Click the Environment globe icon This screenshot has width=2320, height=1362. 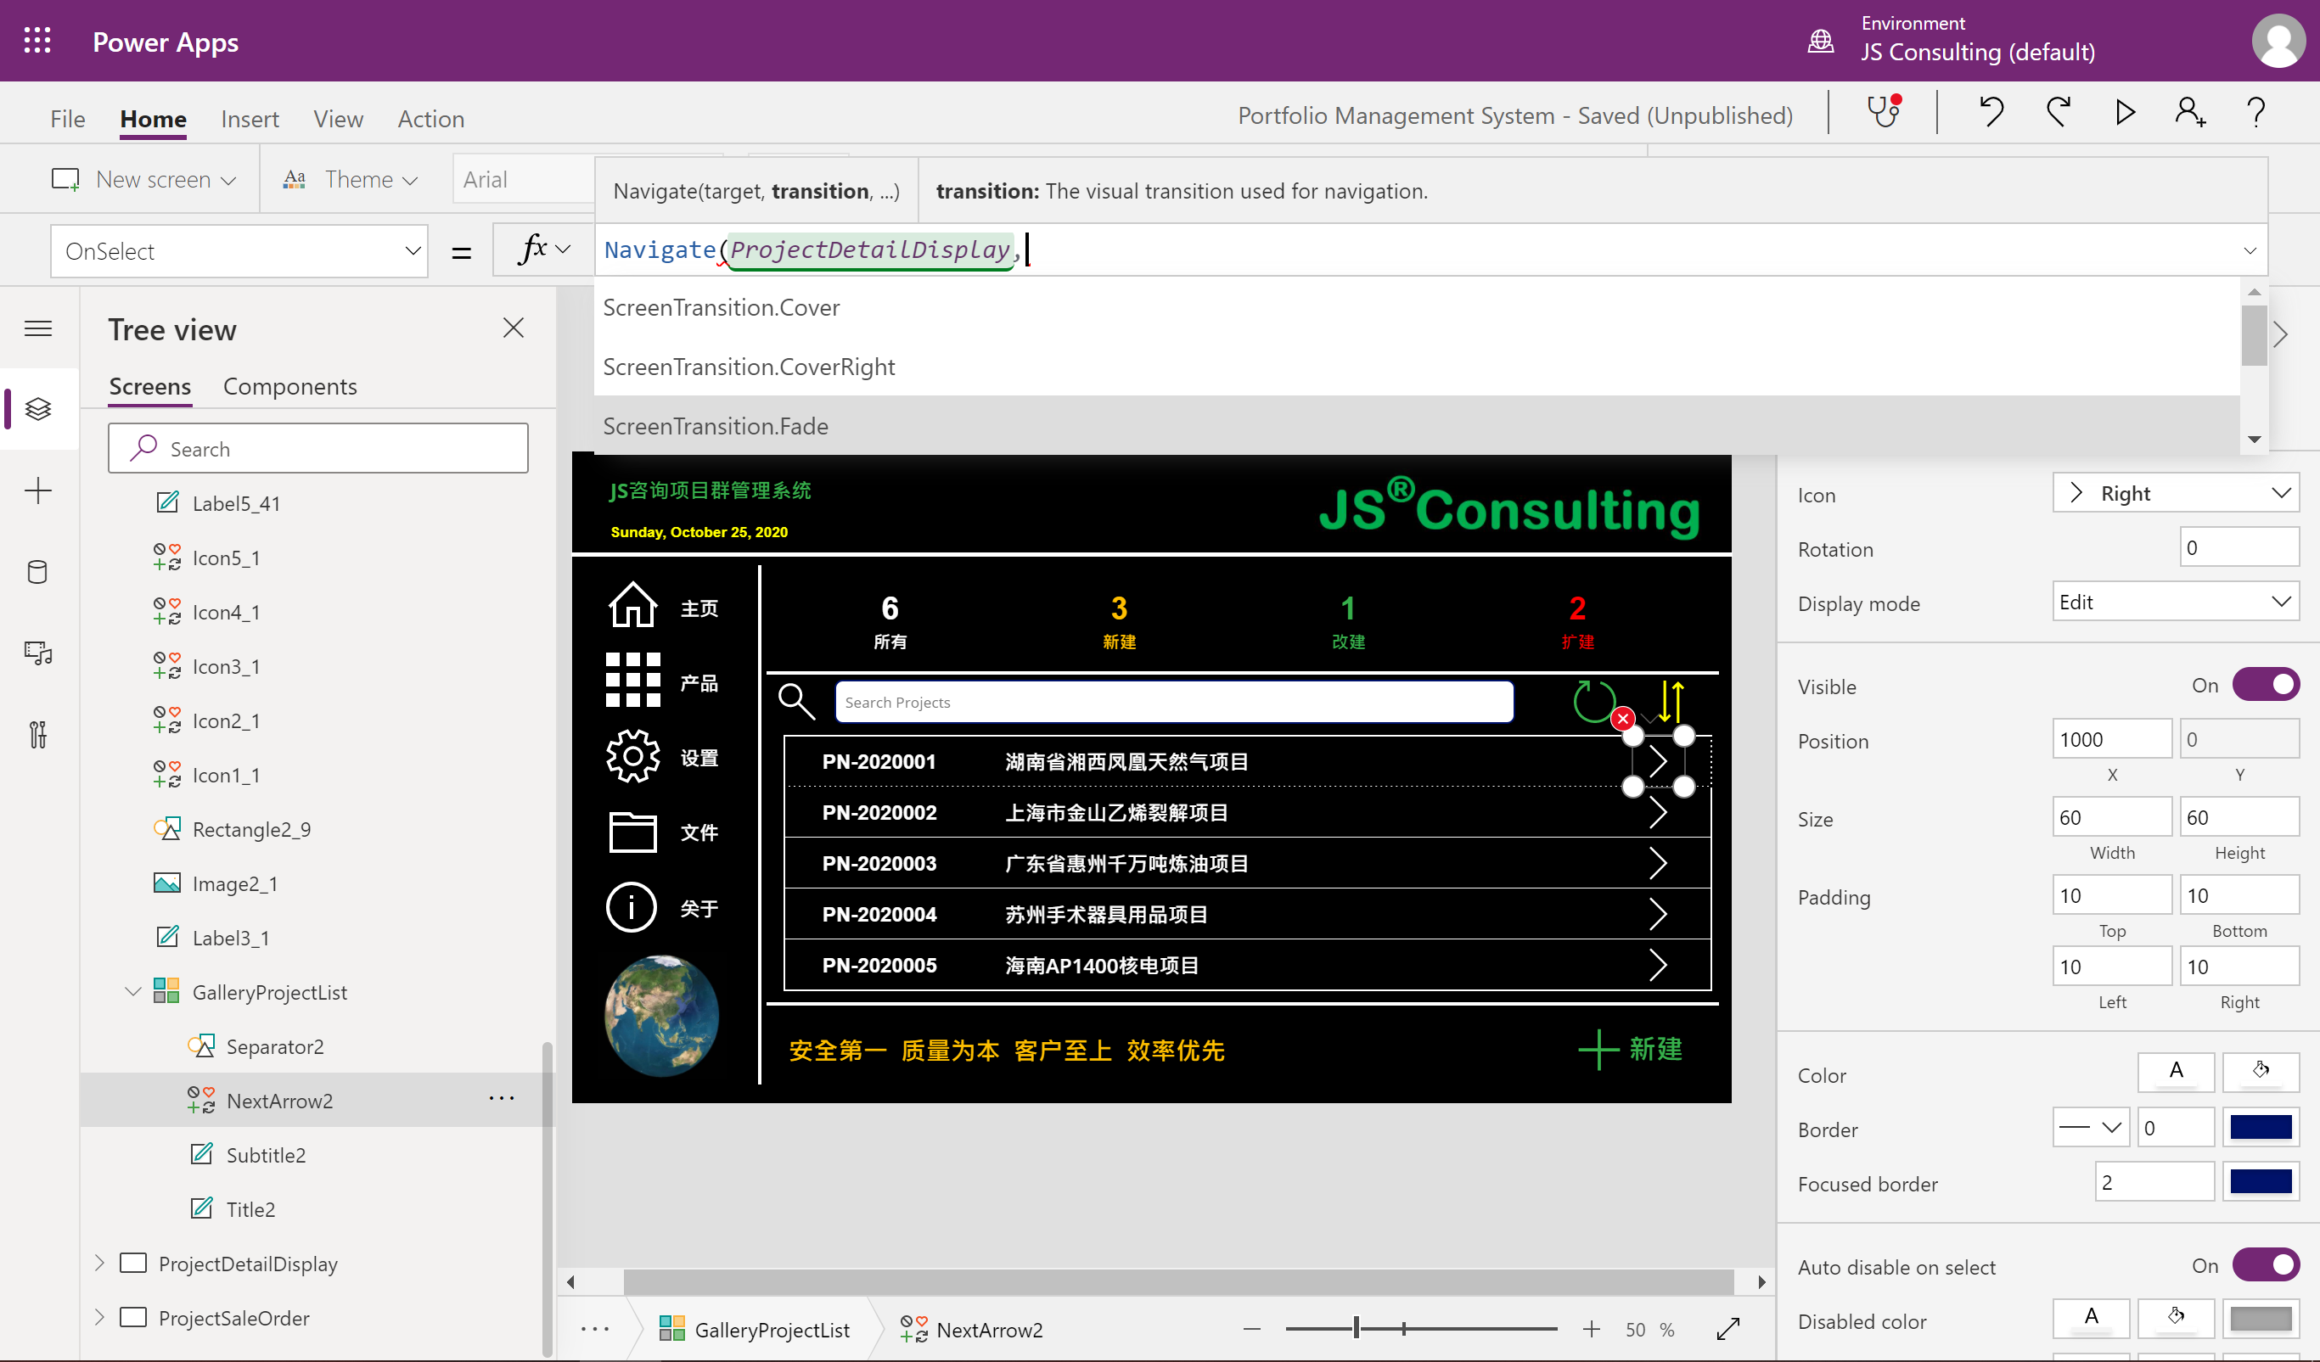(x=1821, y=41)
